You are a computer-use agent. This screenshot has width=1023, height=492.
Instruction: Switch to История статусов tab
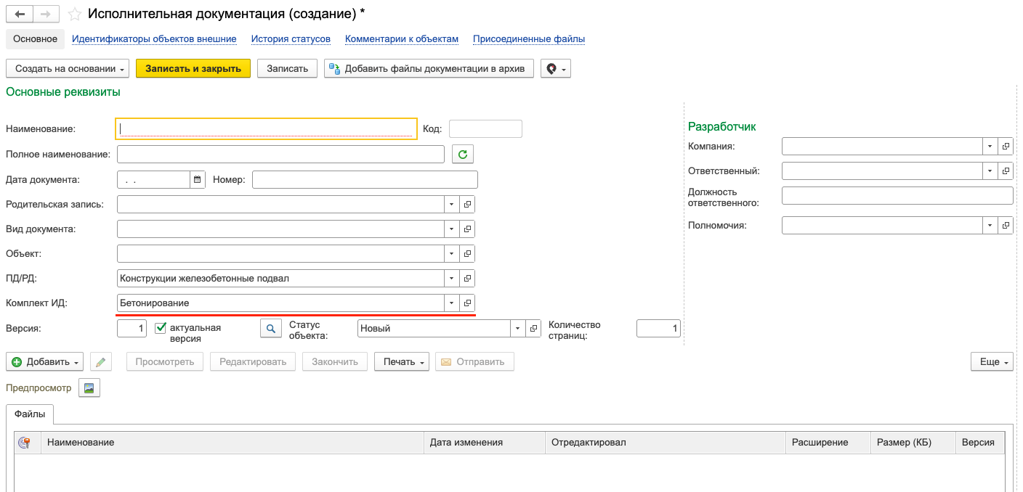pyautogui.click(x=291, y=38)
